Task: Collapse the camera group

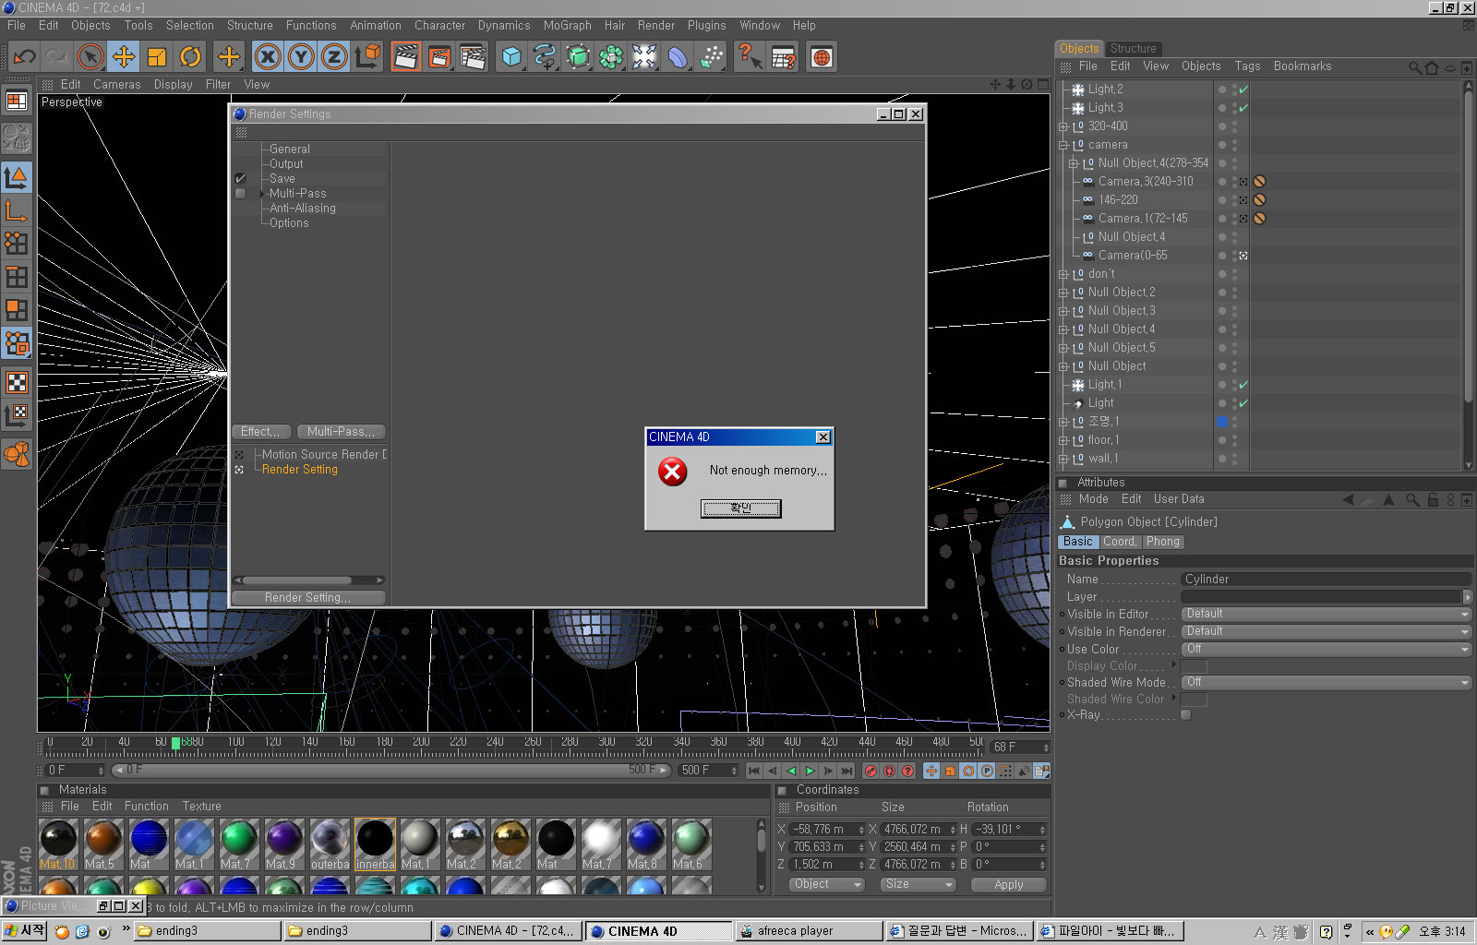Action: (x=1063, y=145)
